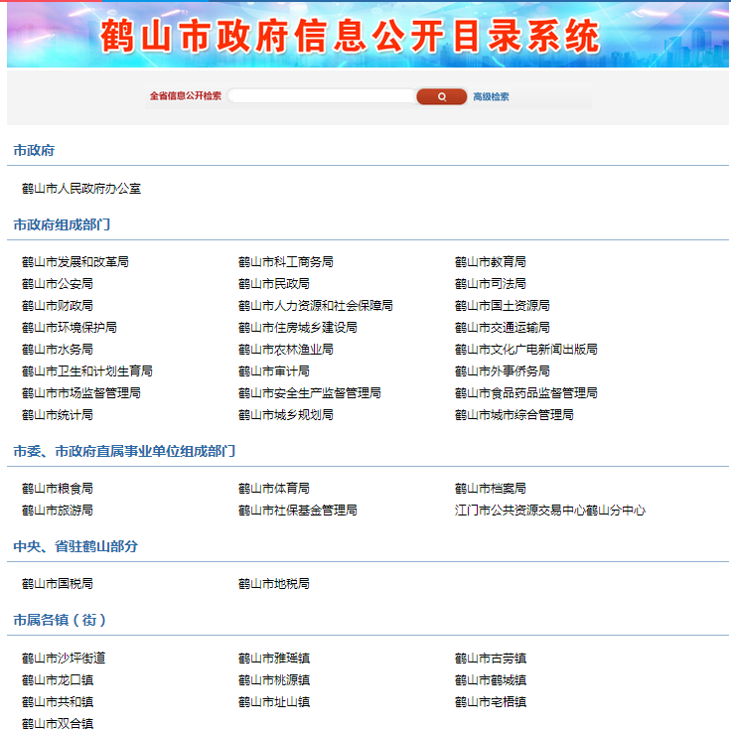Open 鹤山市发展和改革局 link
Viewport: 731px width, 735px height.
75,262
